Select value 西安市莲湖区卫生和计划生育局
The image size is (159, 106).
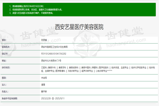tap(54, 47)
